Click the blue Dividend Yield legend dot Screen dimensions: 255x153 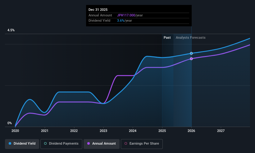click(x=10, y=143)
